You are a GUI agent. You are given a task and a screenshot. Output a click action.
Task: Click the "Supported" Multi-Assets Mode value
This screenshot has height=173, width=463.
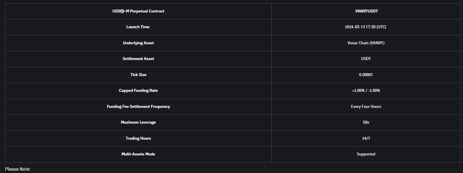tap(366, 154)
